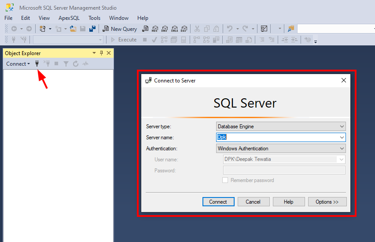Click the Connect Object Explorer plug icon
Image resolution: width=375 pixels, height=242 pixels.
click(37, 63)
